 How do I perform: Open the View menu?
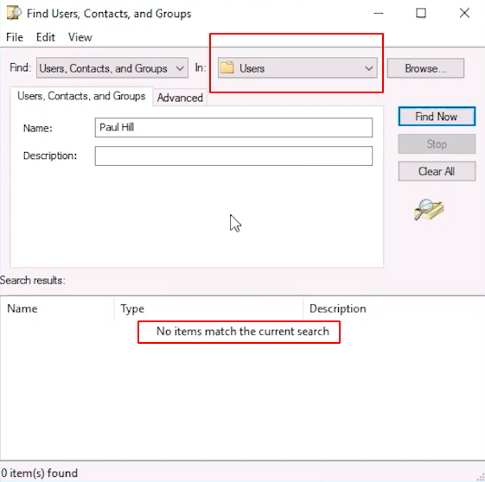pyautogui.click(x=80, y=37)
